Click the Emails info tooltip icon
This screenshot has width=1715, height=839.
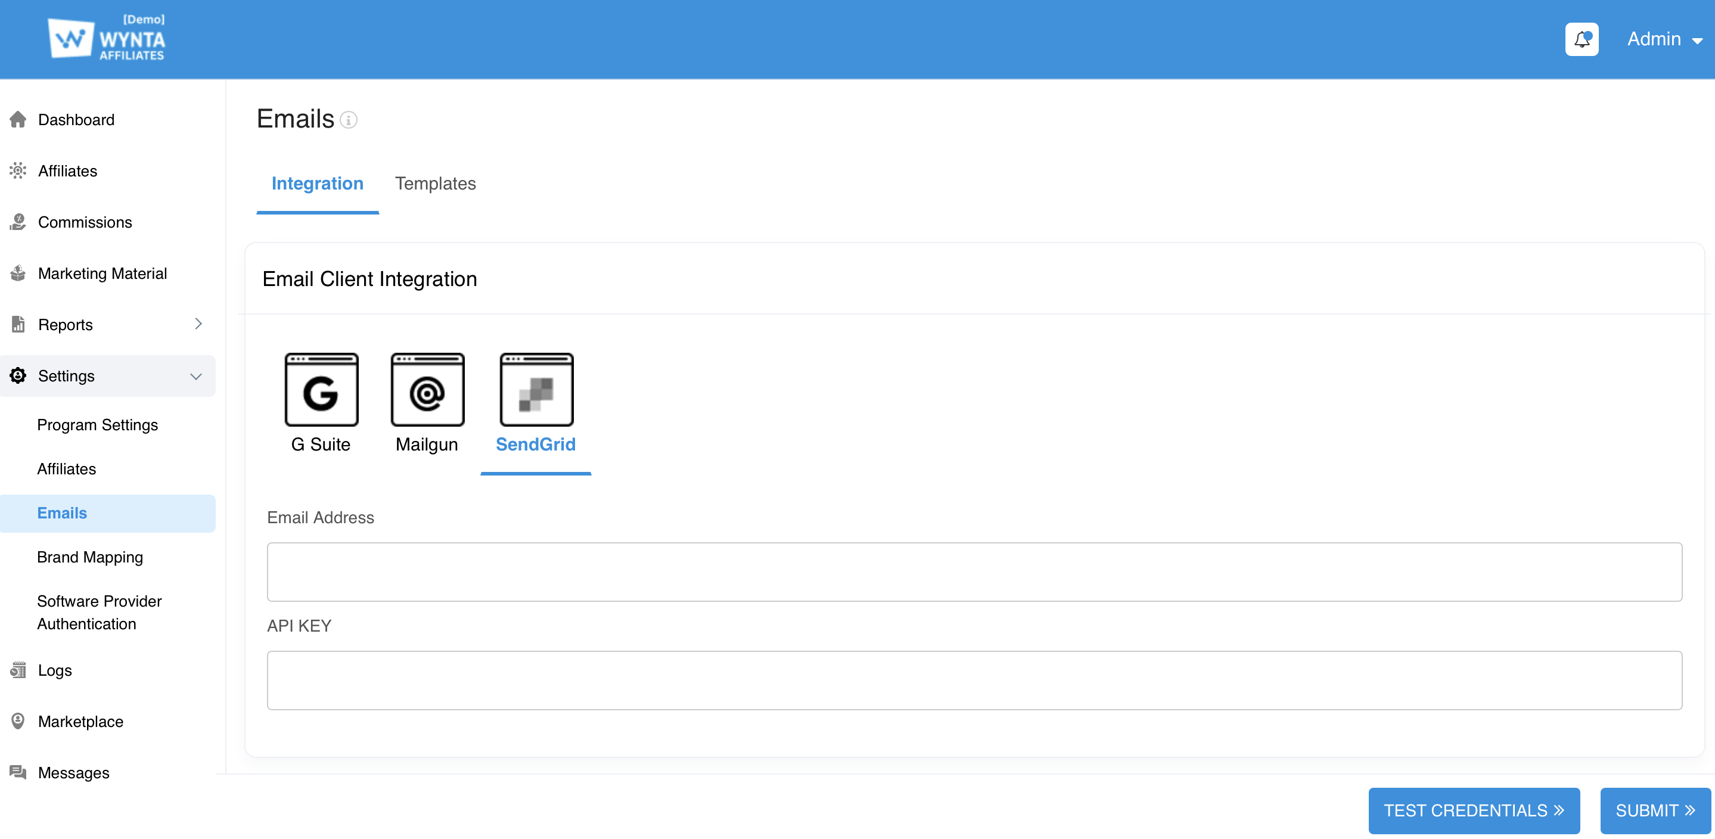pos(349,120)
